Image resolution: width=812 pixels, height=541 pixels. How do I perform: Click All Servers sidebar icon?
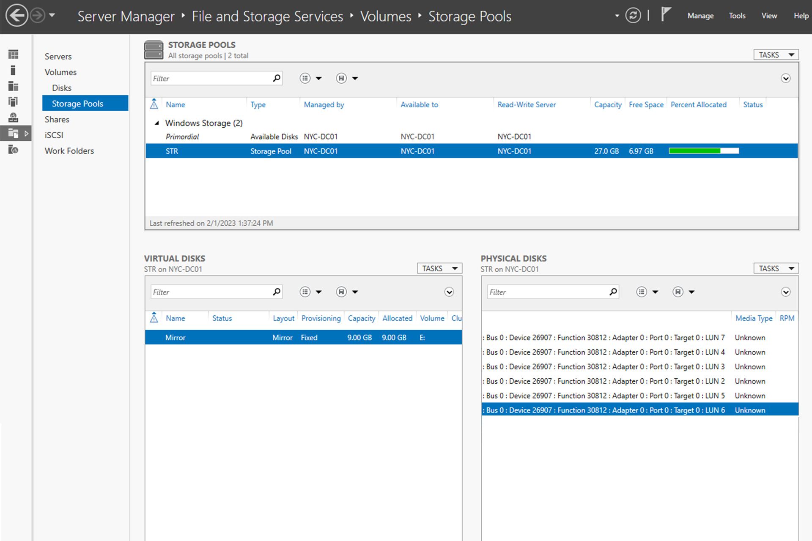[x=13, y=86]
